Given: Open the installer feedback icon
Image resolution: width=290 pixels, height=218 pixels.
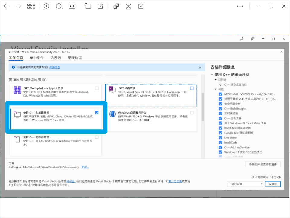Looking at the screenshot, I should 253,39.
